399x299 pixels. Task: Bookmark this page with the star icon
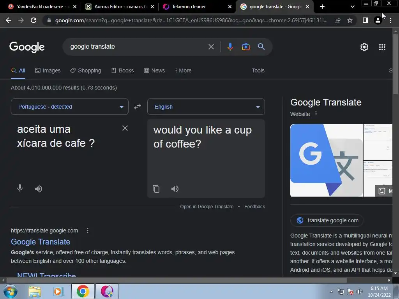(x=350, y=20)
